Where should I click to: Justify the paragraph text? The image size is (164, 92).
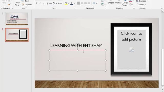tap(89, 3)
